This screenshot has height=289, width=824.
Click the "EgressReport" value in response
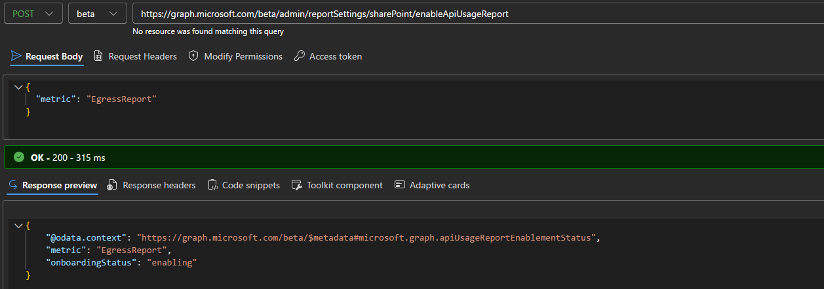click(x=132, y=250)
